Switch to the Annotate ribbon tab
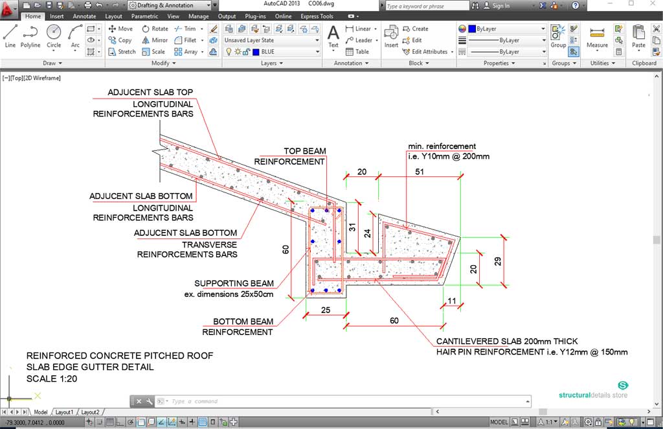The height and width of the screenshot is (429, 663). [x=84, y=16]
